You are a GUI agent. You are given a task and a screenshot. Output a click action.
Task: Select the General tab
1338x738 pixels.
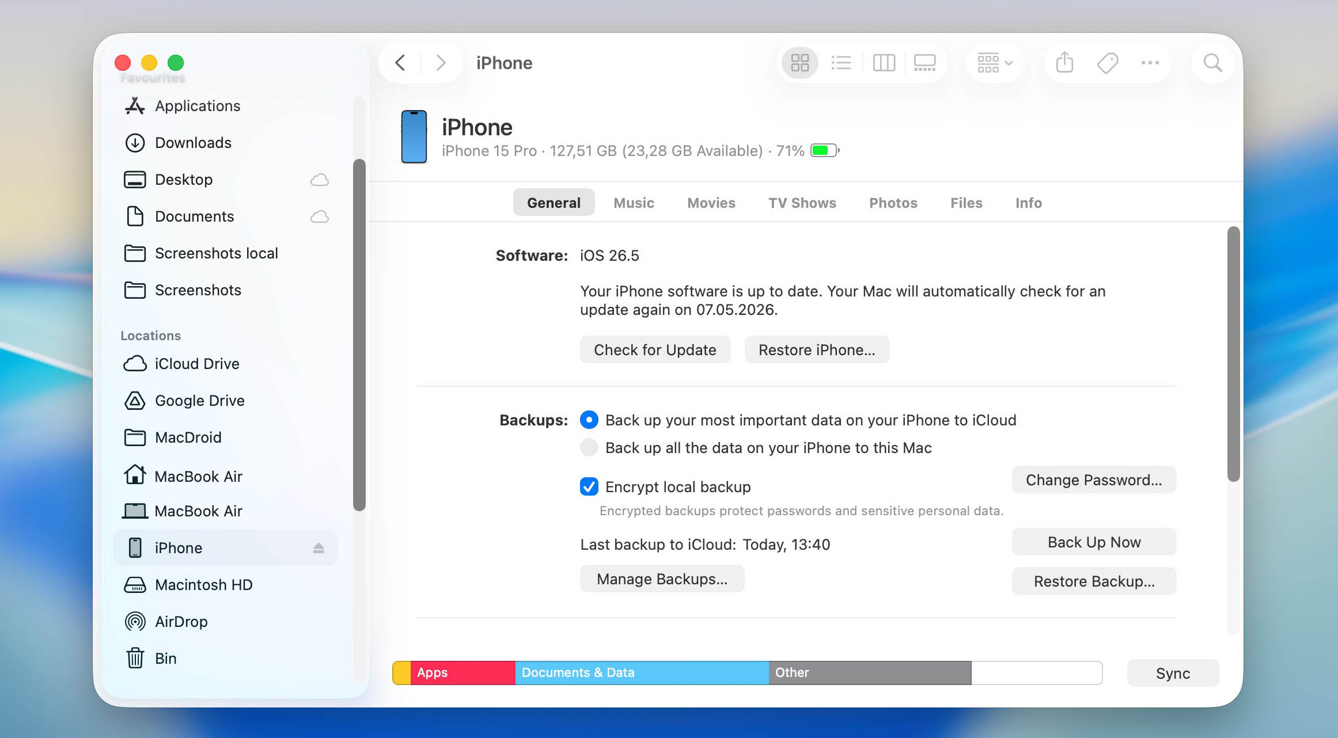click(554, 203)
